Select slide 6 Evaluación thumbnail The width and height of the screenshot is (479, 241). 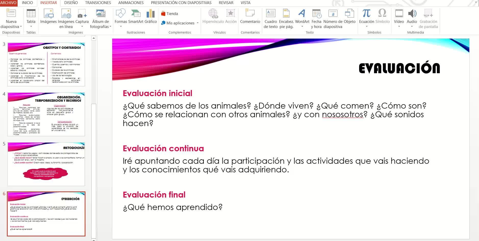46,214
